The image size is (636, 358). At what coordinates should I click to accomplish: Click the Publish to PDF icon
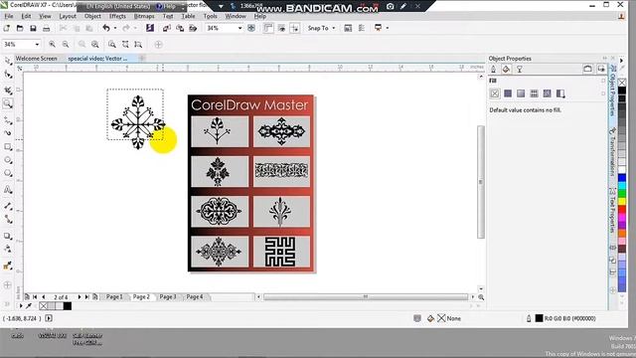pos(193,28)
